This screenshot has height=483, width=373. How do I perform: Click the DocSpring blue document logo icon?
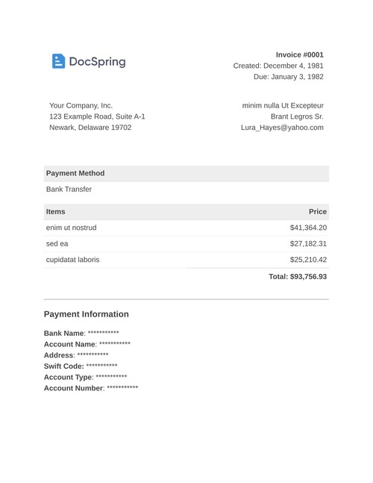click(58, 61)
